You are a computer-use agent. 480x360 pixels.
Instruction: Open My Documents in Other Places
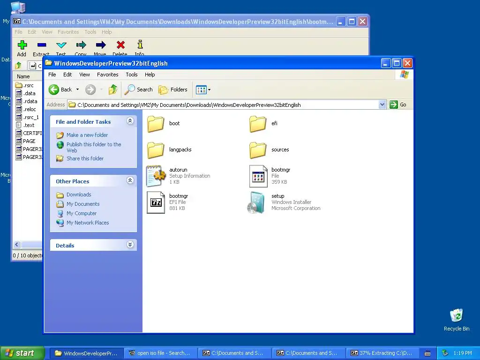pos(83,204)
